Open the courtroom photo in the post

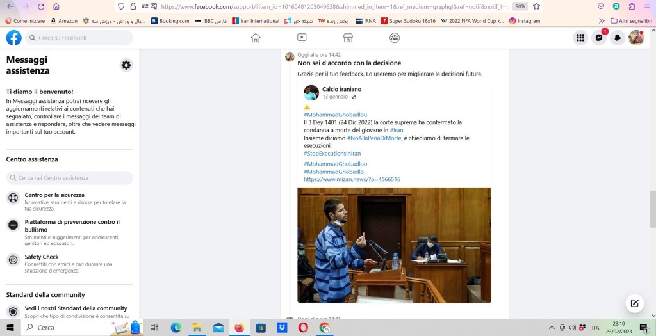(394, 244)
